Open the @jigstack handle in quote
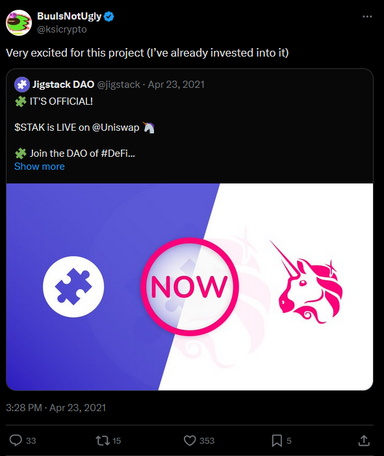The width and height of the screenshot is (384, 456). [118, 85]
